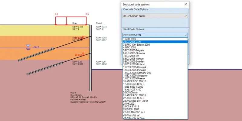Pick 22:AISC 360-16 ALL.
The image size is (242, 121).
coord(155,98)
